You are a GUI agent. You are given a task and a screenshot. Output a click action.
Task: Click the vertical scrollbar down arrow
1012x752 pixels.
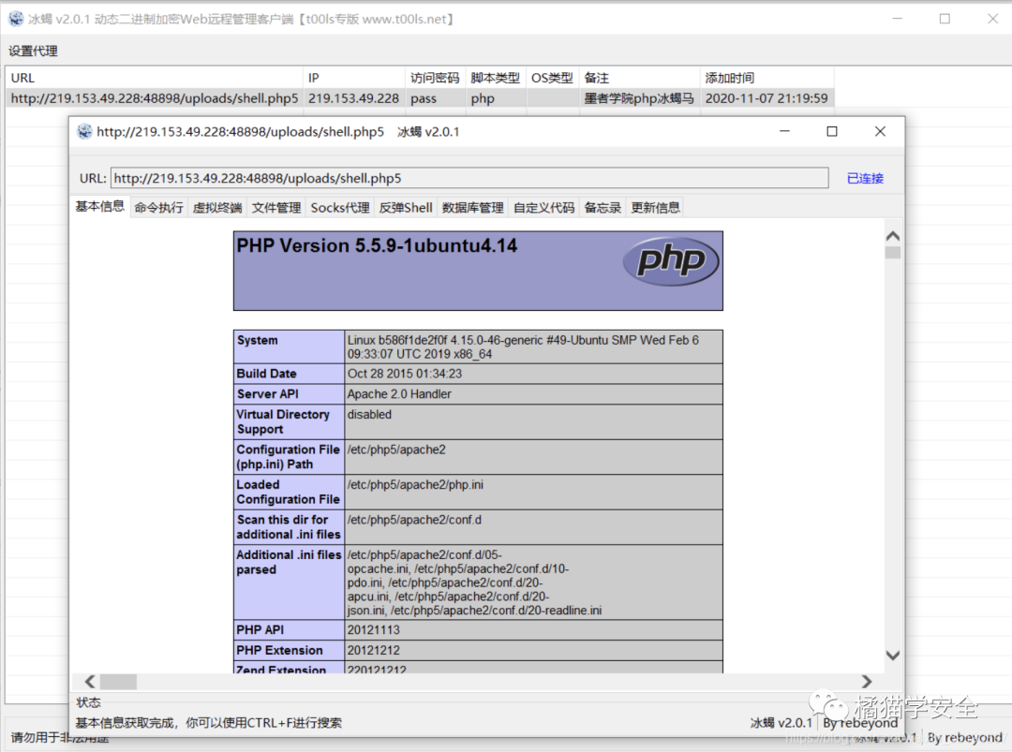click(893, 656)
